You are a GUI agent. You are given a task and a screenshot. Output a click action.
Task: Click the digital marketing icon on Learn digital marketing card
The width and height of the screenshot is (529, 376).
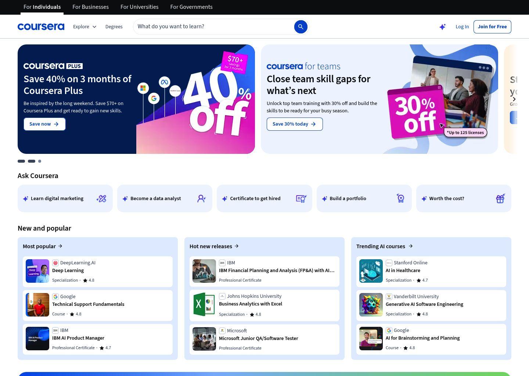point(101,198)
